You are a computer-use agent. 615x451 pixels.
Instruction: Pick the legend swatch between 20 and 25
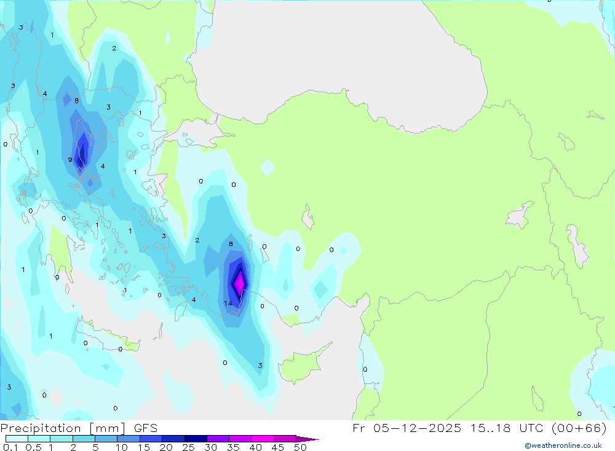(x=173, y=439)
